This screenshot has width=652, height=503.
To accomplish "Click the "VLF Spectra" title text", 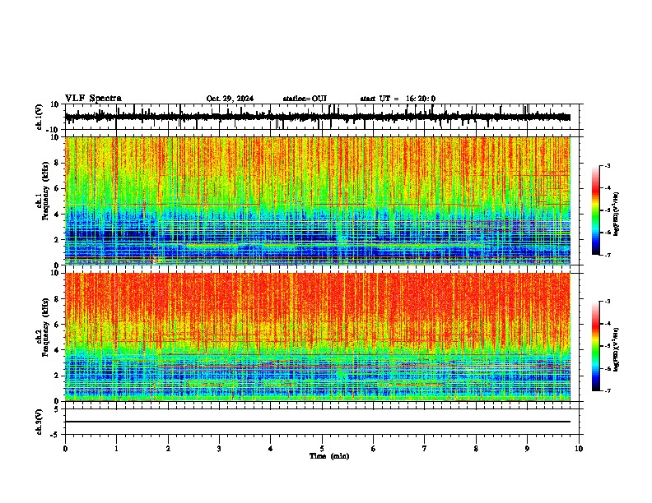I will [x=93, y=99].
